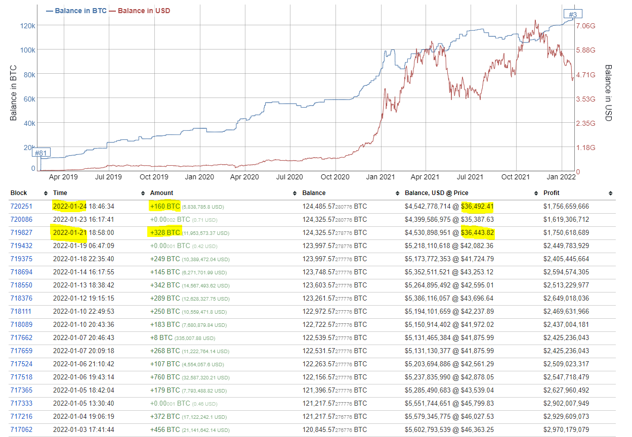Select the Time column header text
Viewport: 632px width, 437px height.
60,193
